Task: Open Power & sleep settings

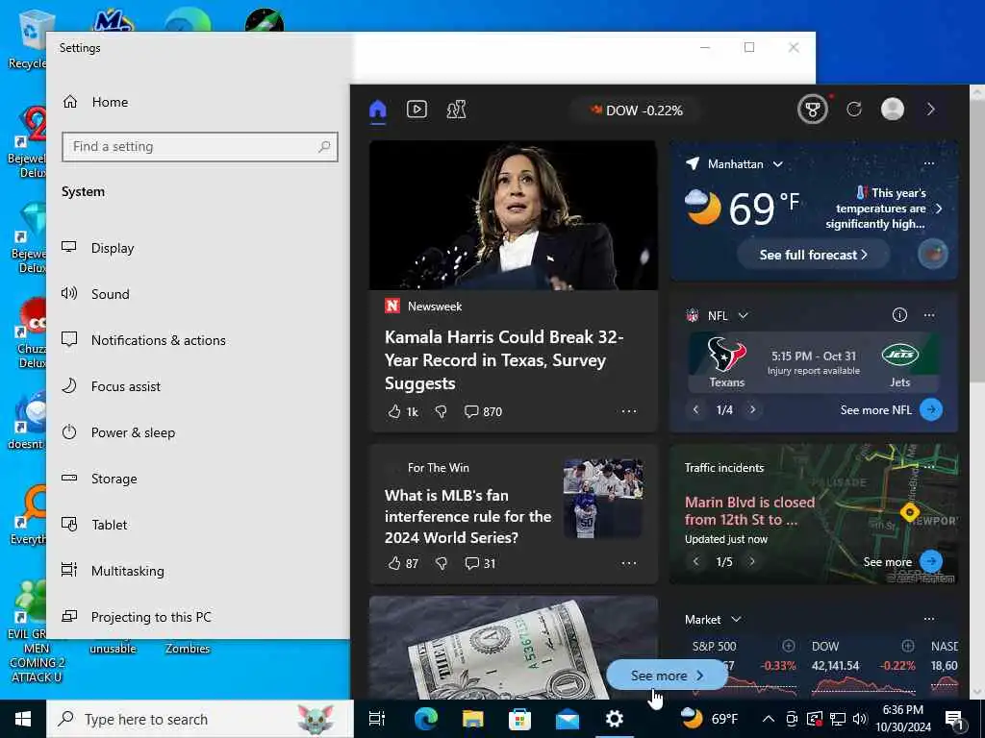Action: (198, 432)
